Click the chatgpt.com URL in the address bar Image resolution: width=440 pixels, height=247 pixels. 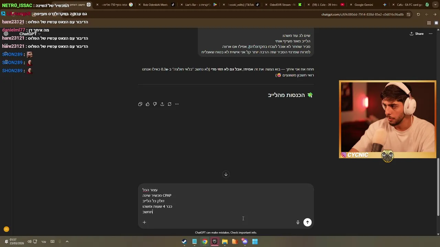tap(362, 14)
